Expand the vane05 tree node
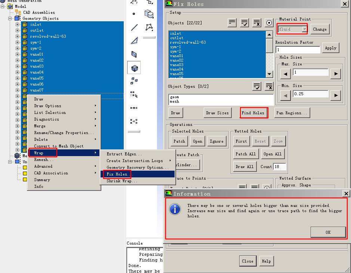Screen dimensions: 351x273 17,78
